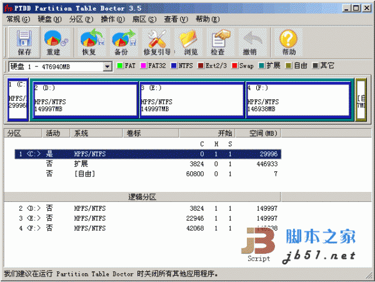The height and width of the screenshot is (282, 375).
Task: Select the 扩展 partition row with 446933 MB
Action: click(x=147, y=164)
